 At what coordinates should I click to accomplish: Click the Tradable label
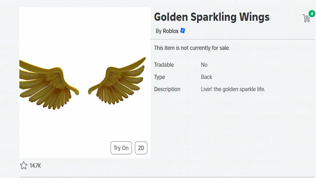click(164, 65)
